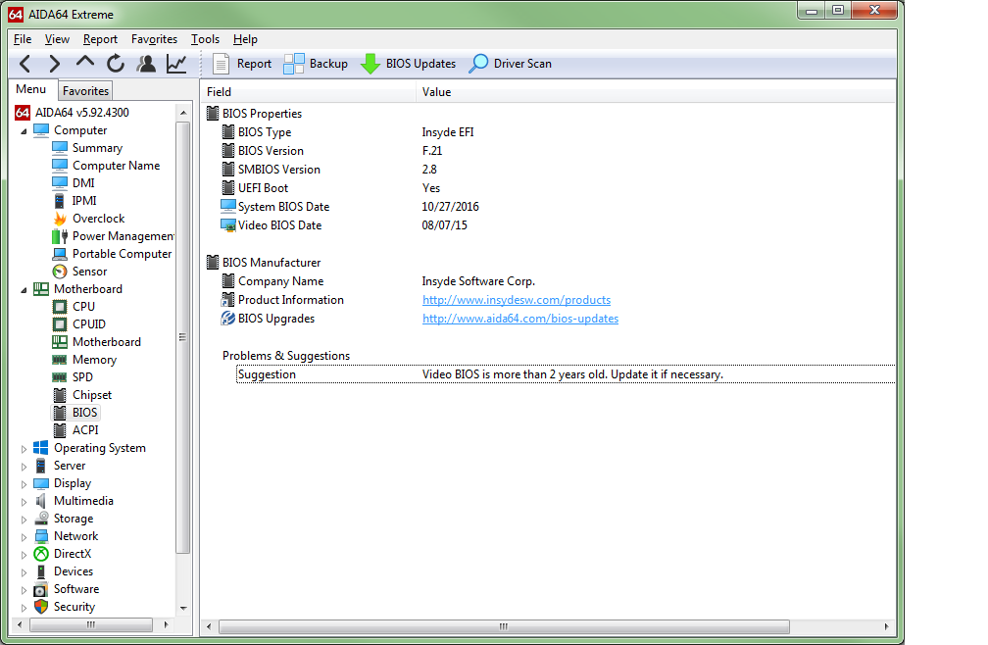Click the Motherboard child item icon
988x645 pixels.
[60, 342]
